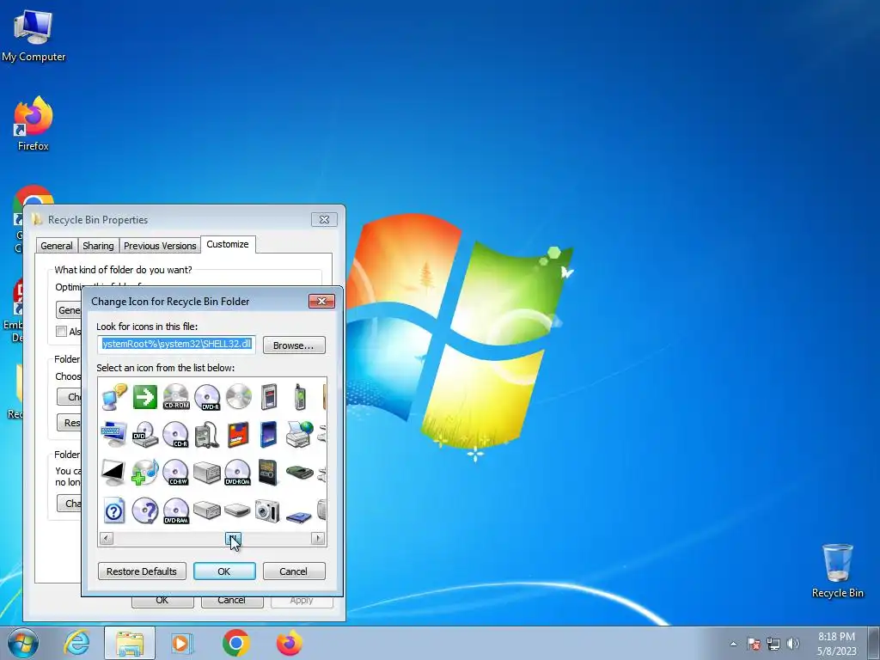Pick the blue floppy-style drive icon
The width and height of the screenshot is (880, 660).
299,516
